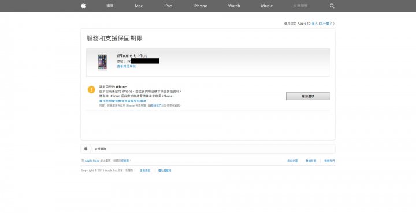Open the Music navigation item
This screenshot has width=416, height=213.
click(266, 6)
